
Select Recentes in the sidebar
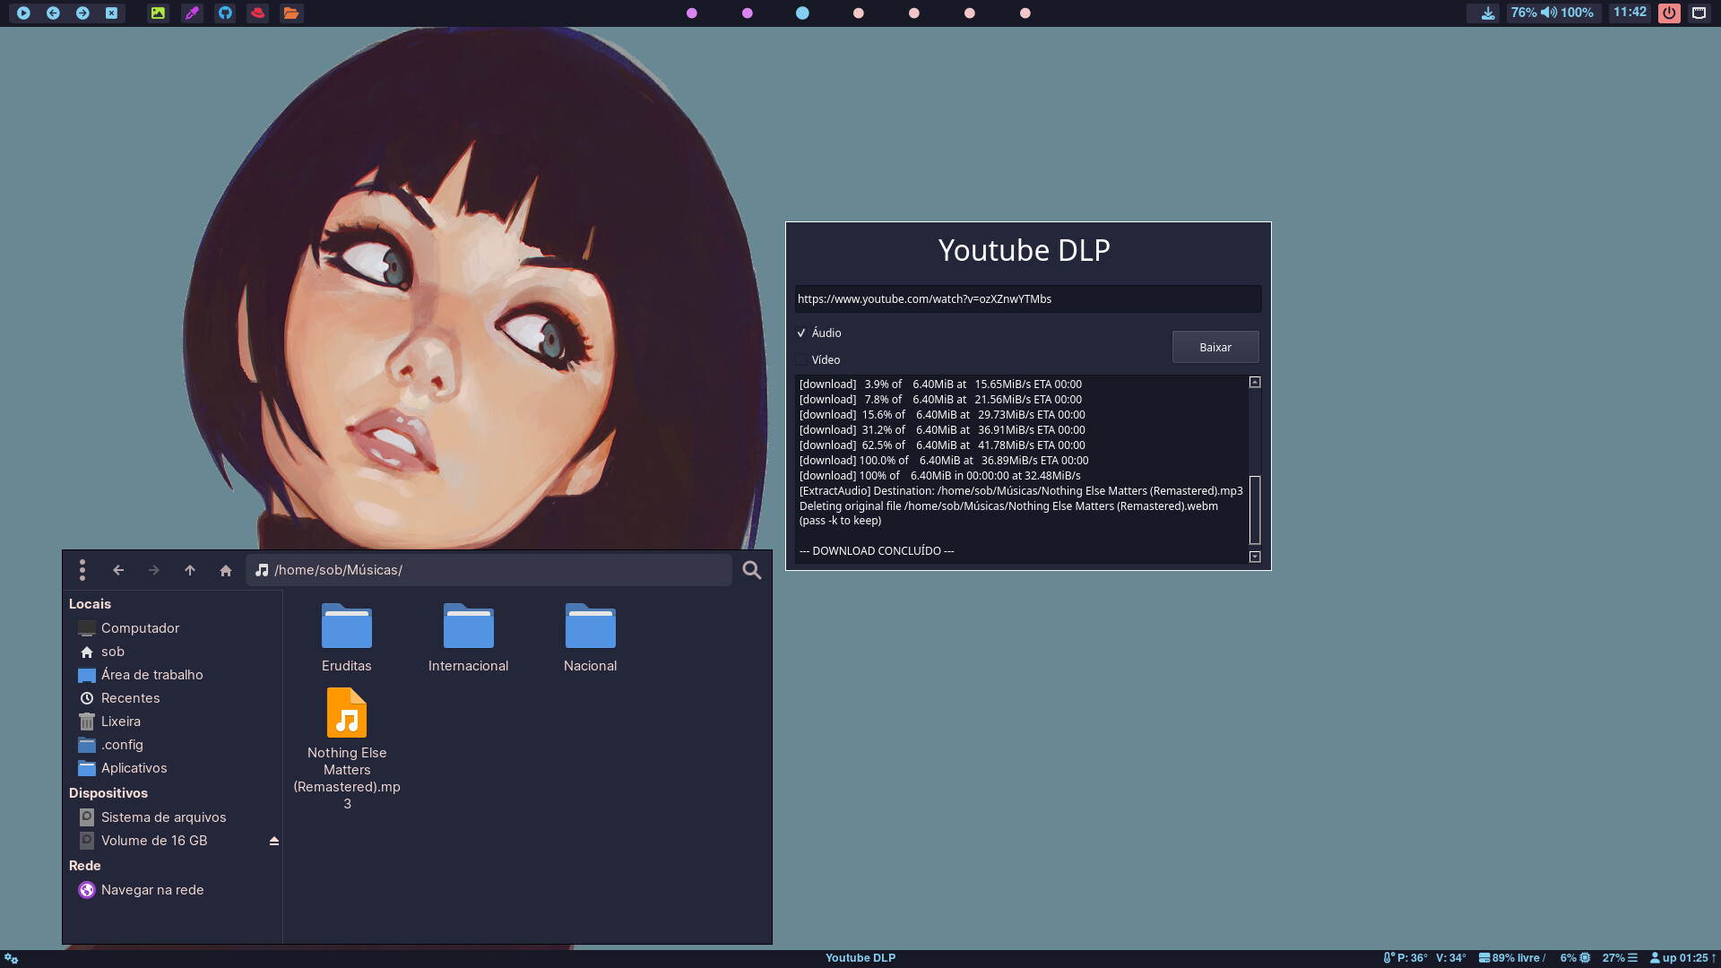130,698
